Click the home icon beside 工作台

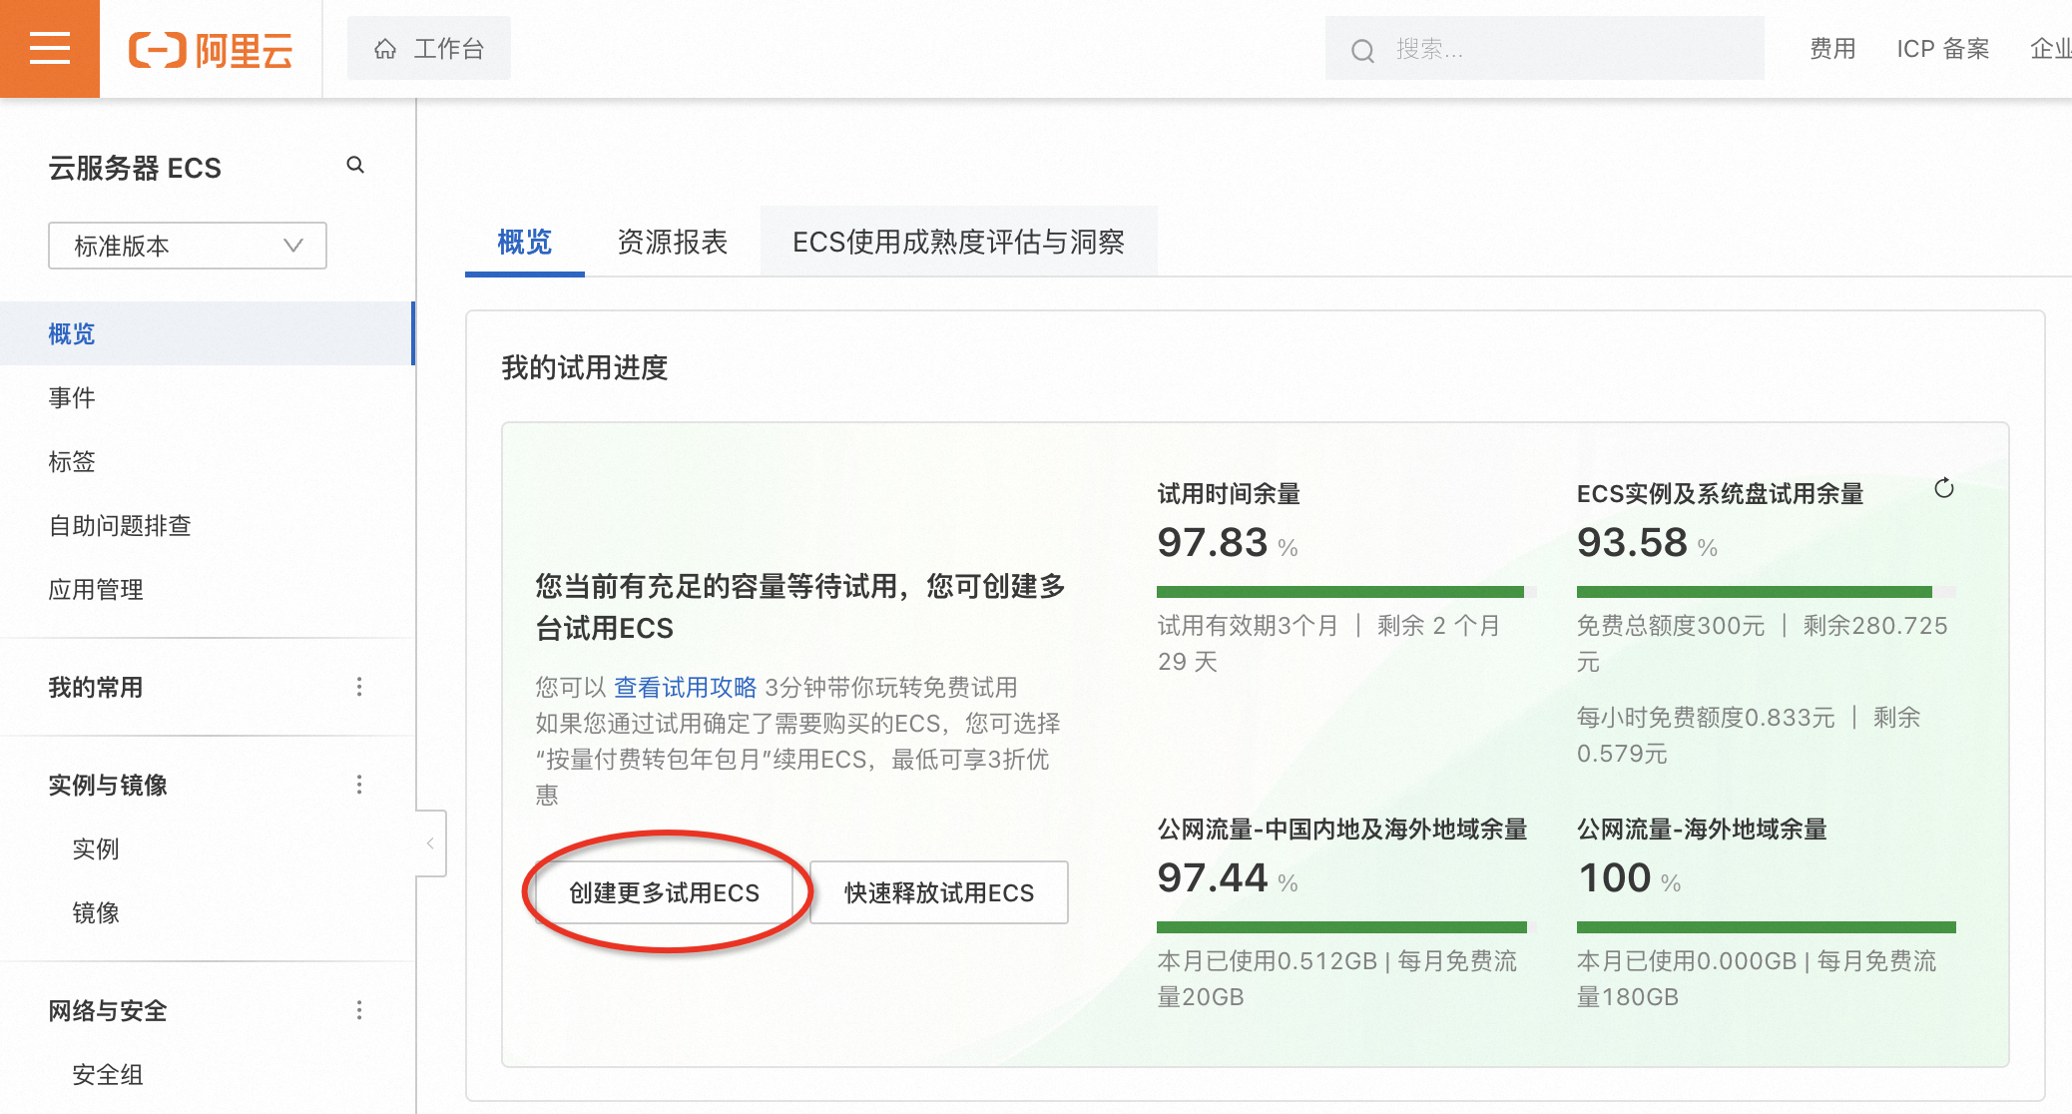[385, 49]
